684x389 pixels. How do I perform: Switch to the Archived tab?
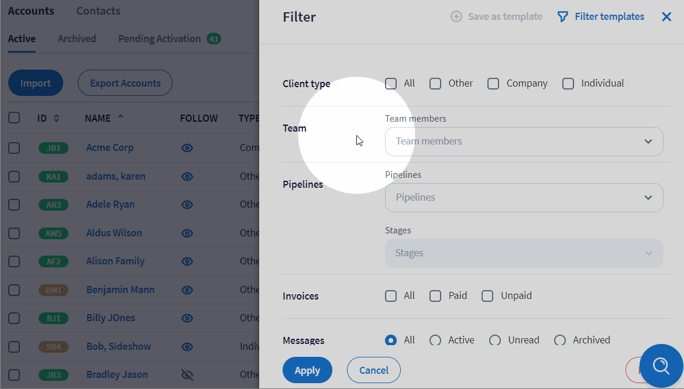tap(77, 39)
